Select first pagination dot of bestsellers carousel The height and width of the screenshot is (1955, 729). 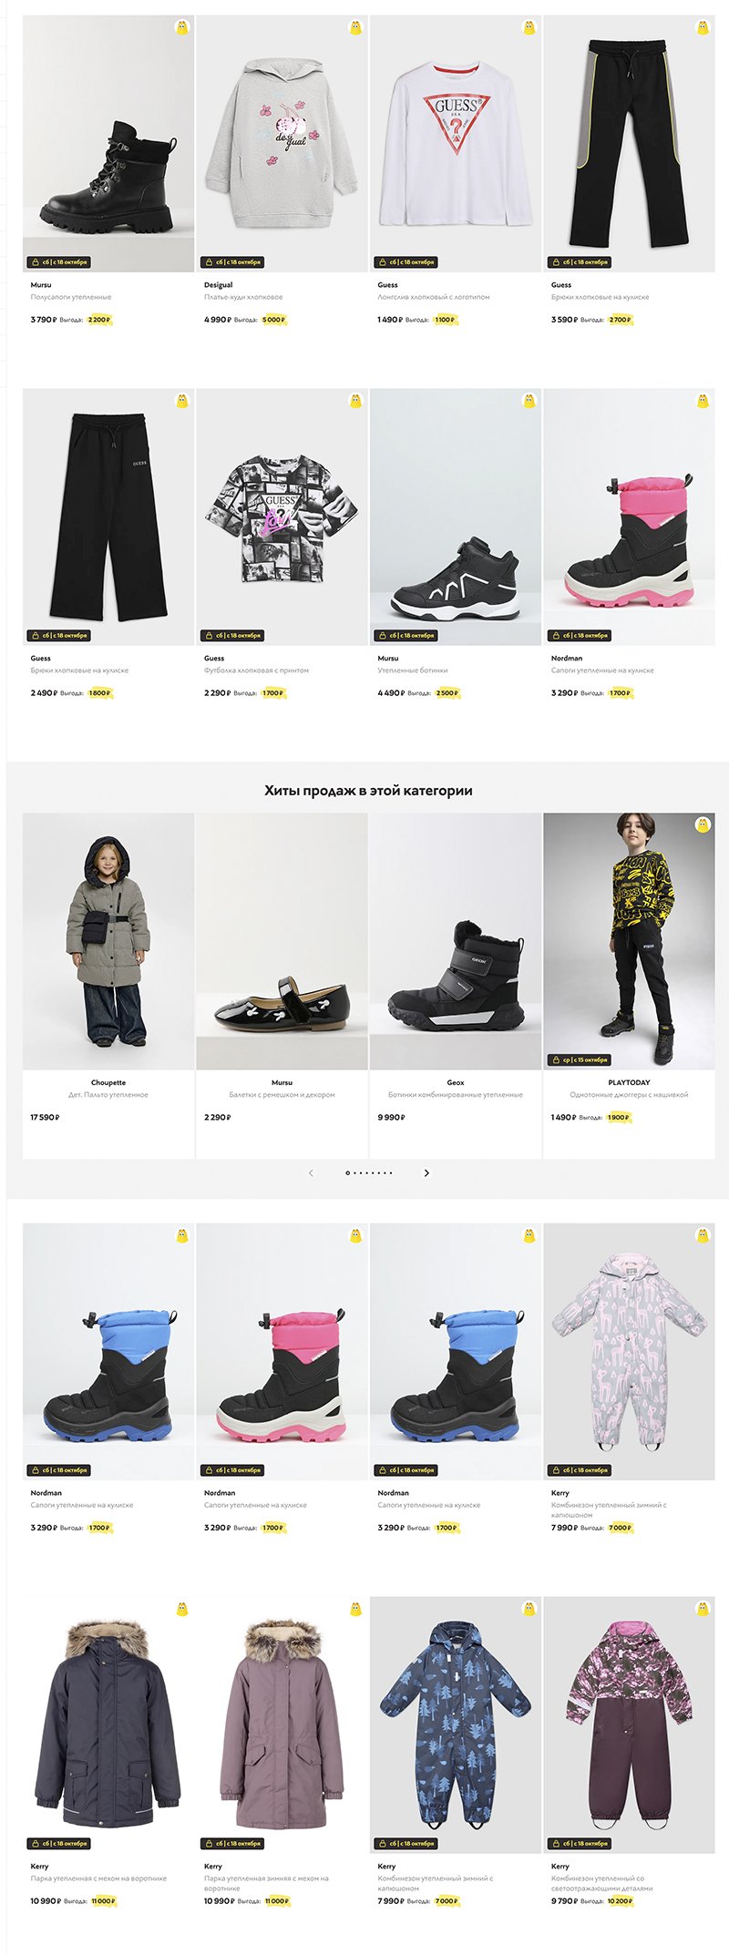(x=347, y=1172)
